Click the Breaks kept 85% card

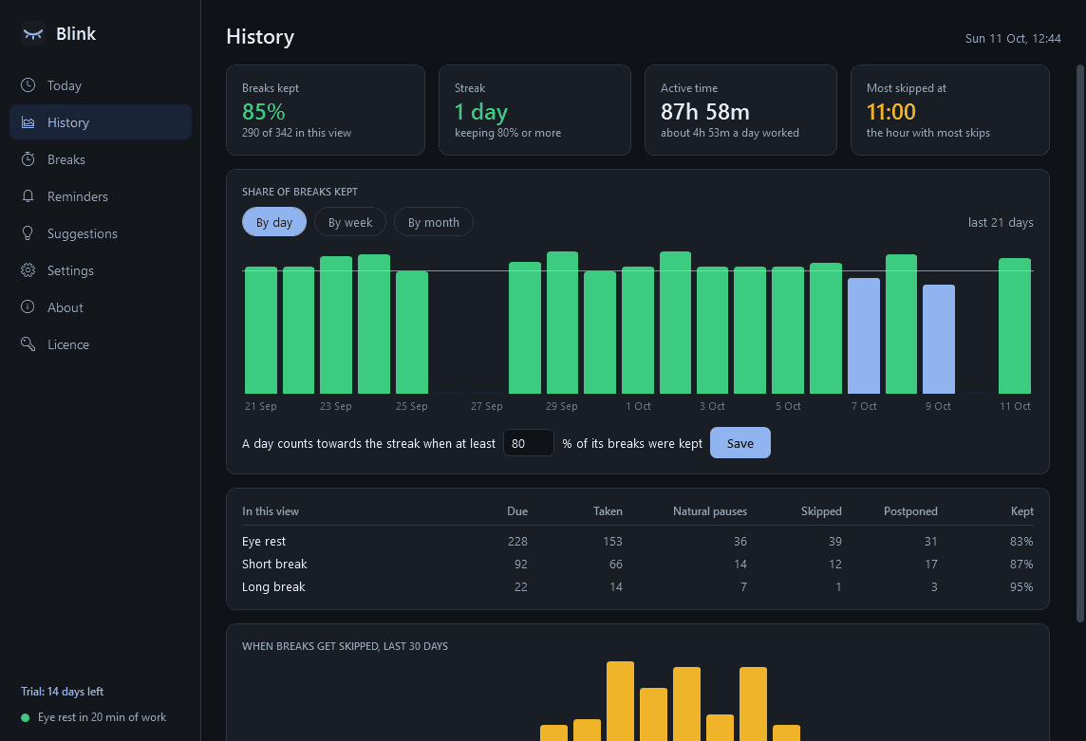[x=326, y=110]
